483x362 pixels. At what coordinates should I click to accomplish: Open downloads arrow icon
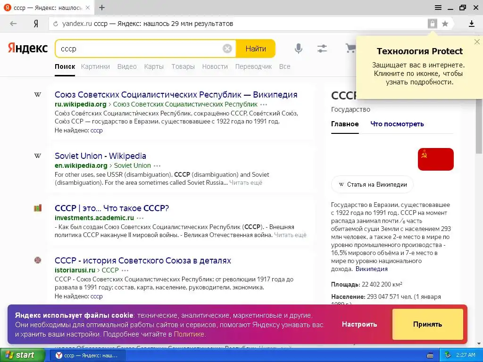coord(471,24)
